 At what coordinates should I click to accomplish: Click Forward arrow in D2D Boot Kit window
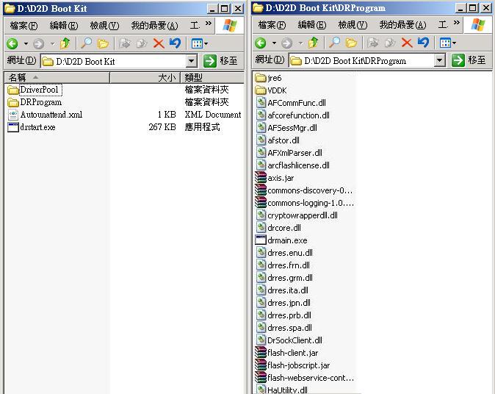point(38,43)
